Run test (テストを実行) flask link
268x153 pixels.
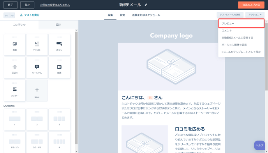click(x=30, y=15)
